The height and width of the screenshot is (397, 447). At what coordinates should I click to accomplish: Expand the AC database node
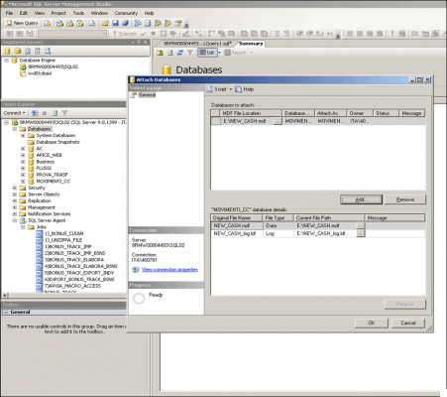23,149
